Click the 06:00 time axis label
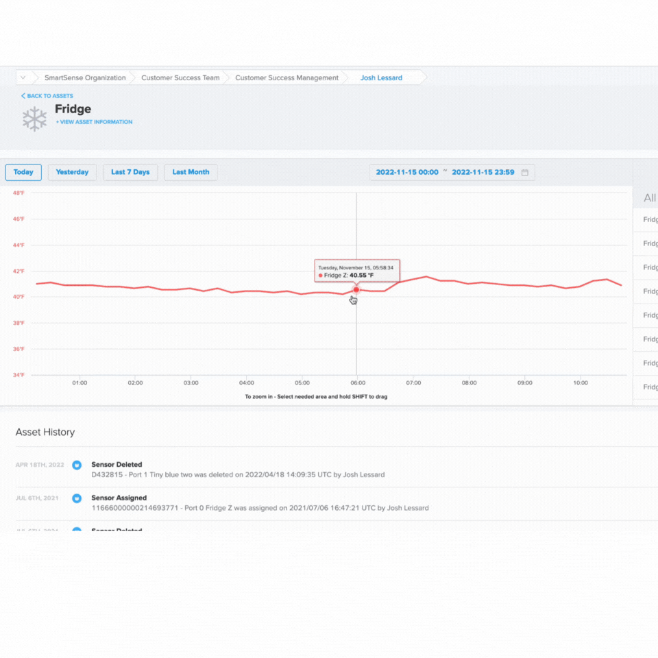Screen dimensions: 658x658 click(x=358, y=382)
